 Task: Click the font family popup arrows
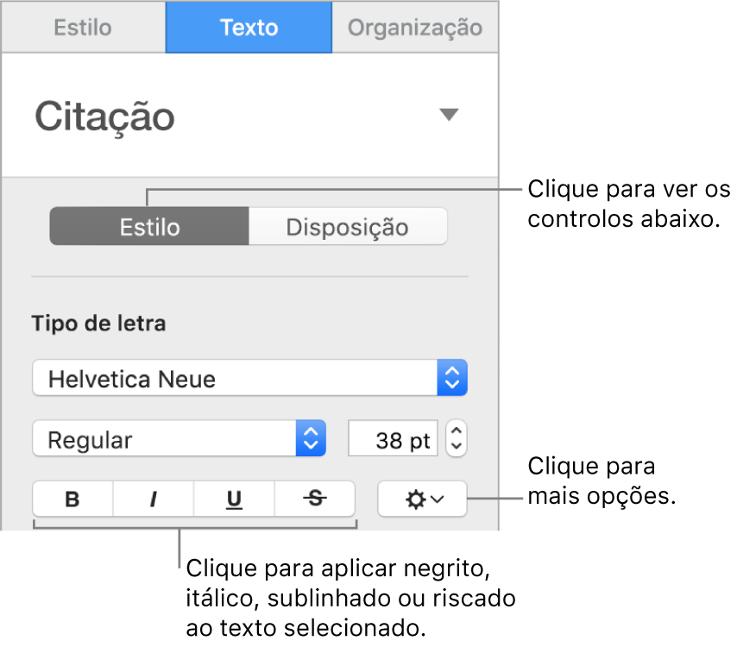pyautogui.click(x=452, y=377)
